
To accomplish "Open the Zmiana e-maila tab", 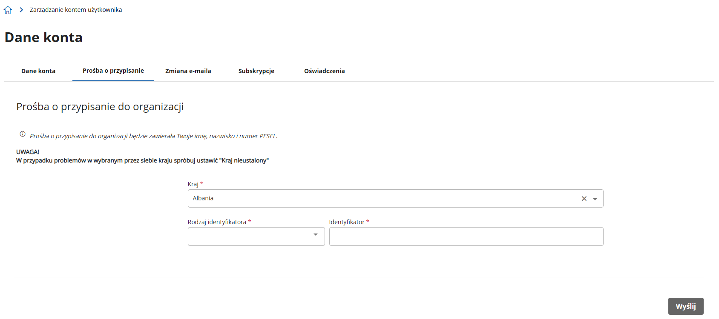I will click(x=188, y=71).
